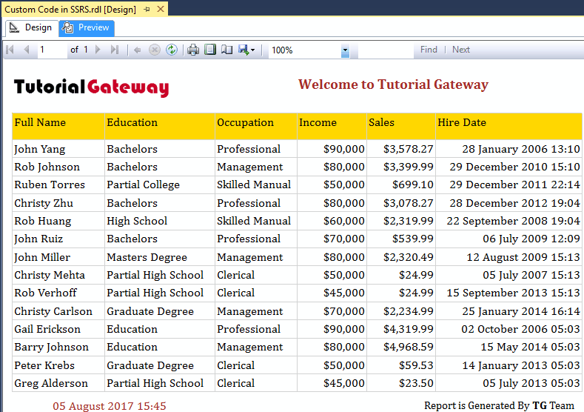
Task: Select the Rob Johnson name cell
Action: (58, 167)
